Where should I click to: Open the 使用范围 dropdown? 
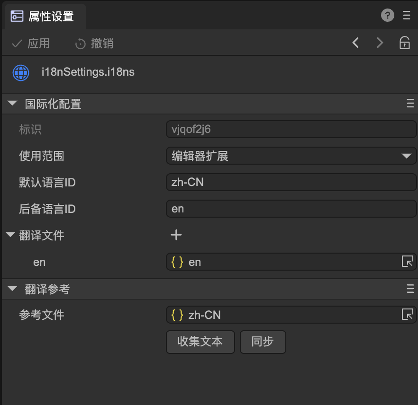[291, 156]
